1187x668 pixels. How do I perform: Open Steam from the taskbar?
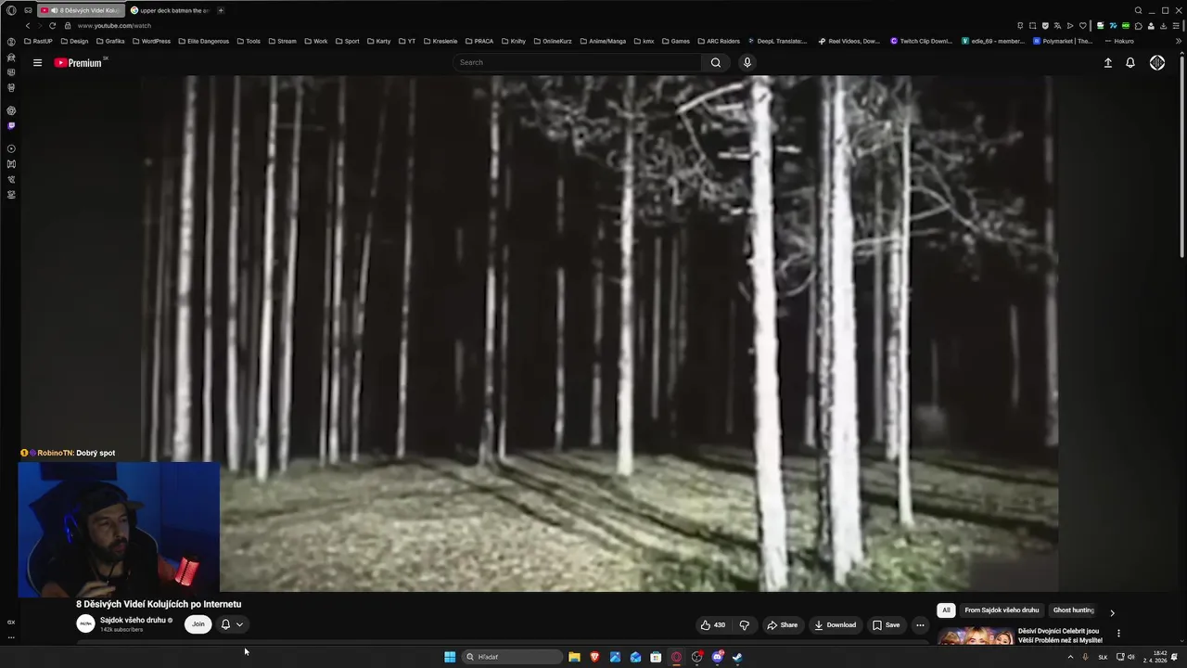coord(737,657)
